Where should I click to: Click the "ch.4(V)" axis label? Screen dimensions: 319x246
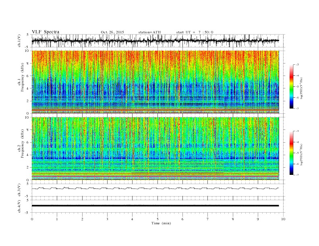point(19,206)
